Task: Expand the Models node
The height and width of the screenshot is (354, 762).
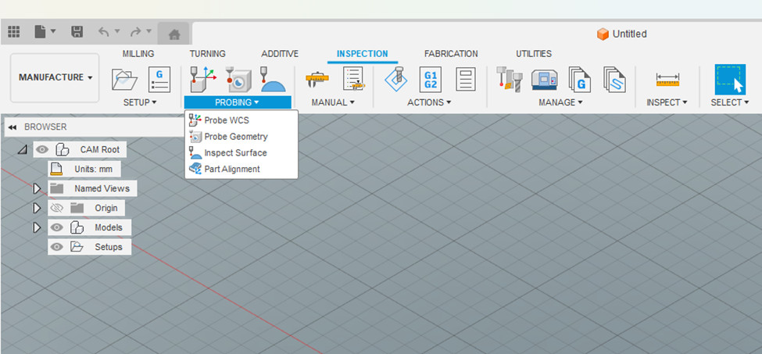Action: click(x=37, y=227)
